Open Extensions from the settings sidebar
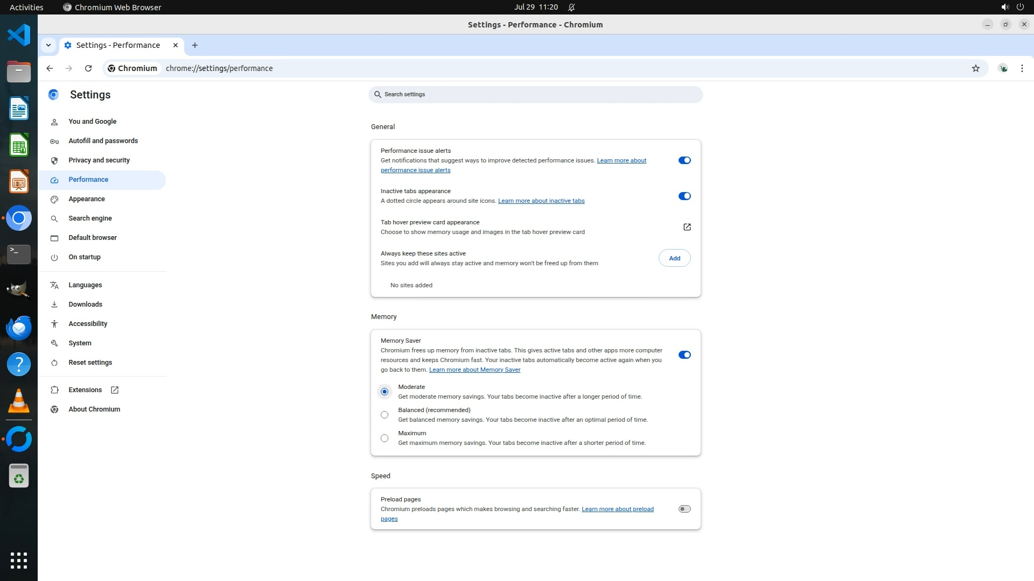 [x=85, y=390]
